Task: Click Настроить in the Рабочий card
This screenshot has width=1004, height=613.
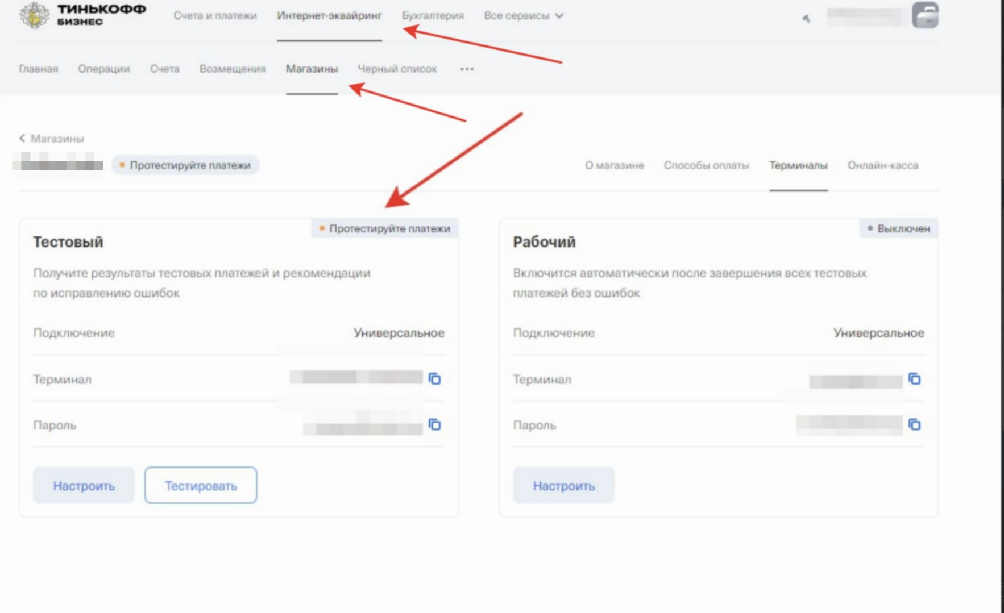Action: [563, 485]
